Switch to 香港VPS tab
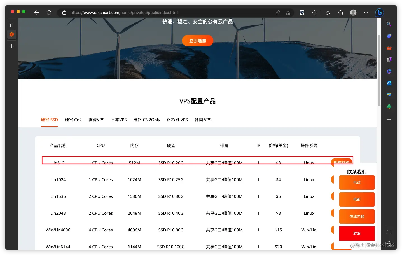 point(96,120)
